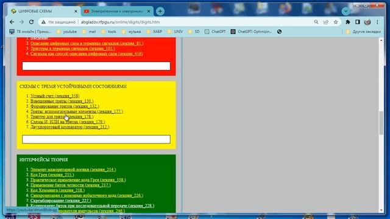
Task: Click the globe bookmark icon
Action: click(x=279, y=32)
